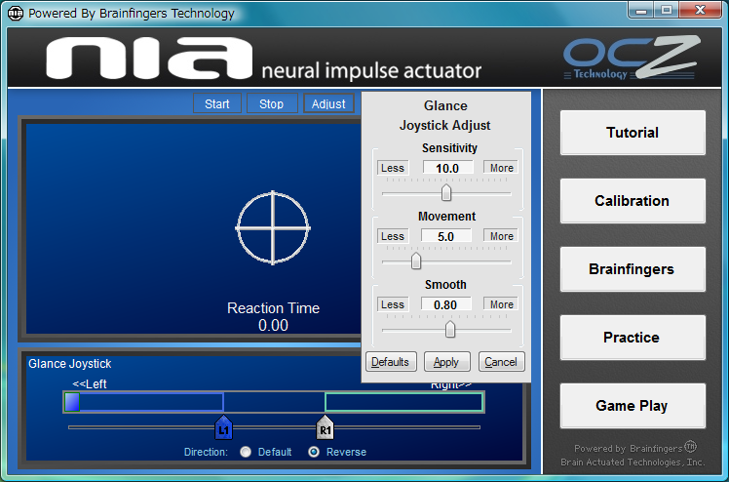This screenshot has width=729, height=482.
Task: Click the Glance Joystick label
Action: click(x=70, y=364)
